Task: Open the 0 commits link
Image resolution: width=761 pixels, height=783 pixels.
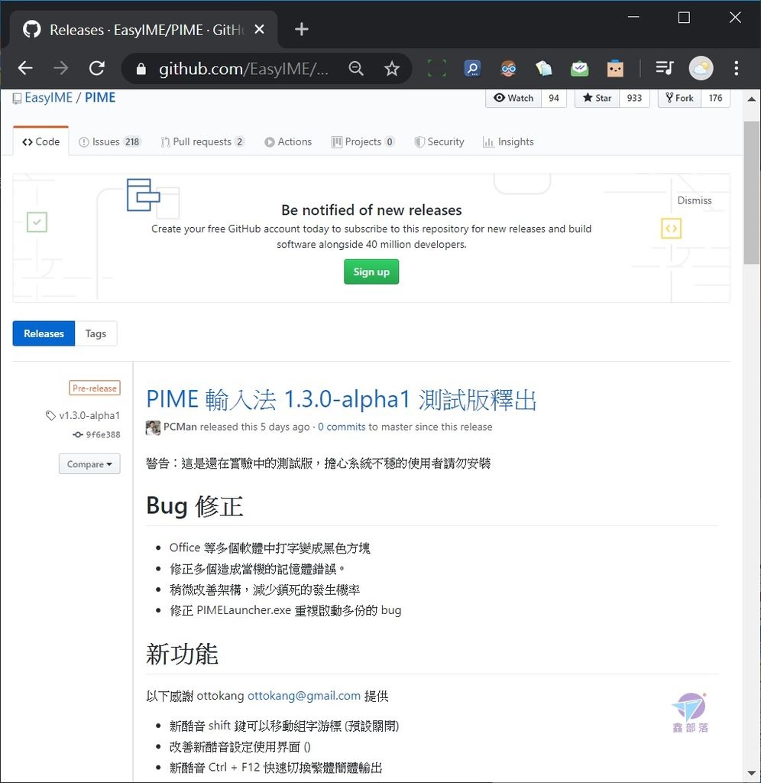Action: click(x=342, y=427)
